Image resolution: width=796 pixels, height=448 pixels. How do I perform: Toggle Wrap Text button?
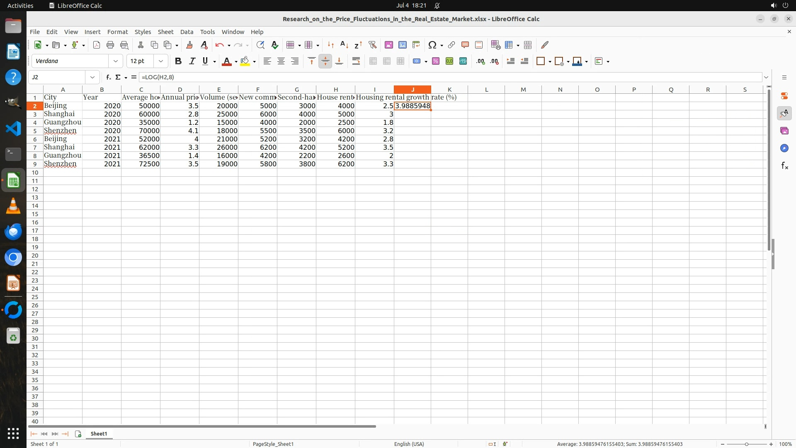pyautogui.click(x=356, y=61)
